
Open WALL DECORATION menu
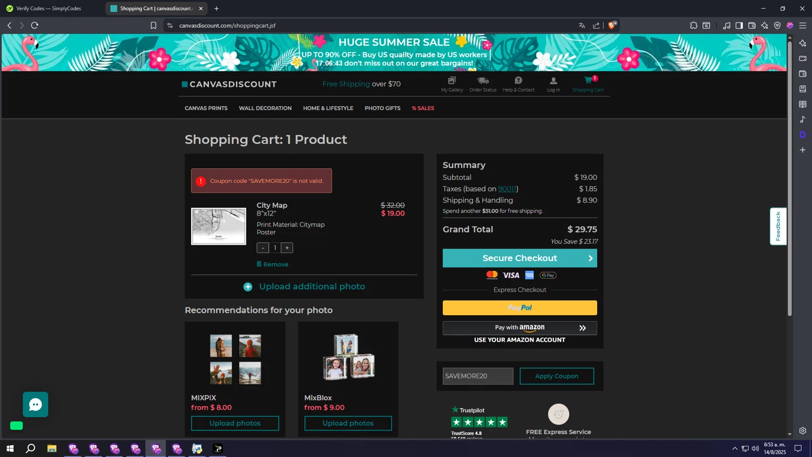[265, 108]
